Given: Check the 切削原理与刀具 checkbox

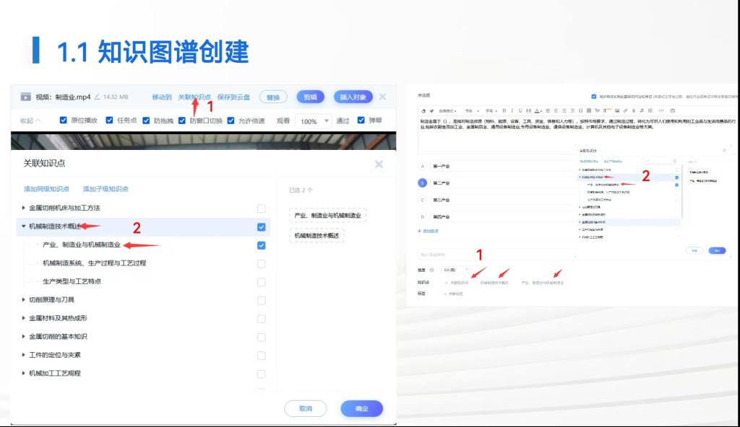Looking at the screenshot, I should (x=261, y=299).
